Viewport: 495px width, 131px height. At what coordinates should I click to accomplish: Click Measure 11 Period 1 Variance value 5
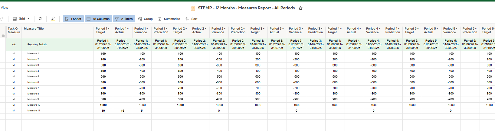[142, 111]
